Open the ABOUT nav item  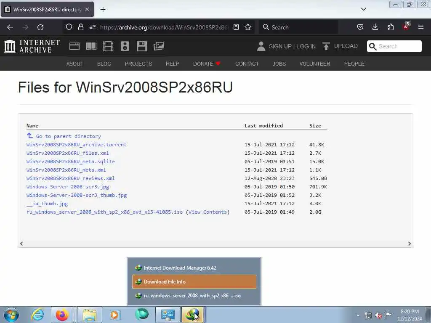(x=75, y=64)
